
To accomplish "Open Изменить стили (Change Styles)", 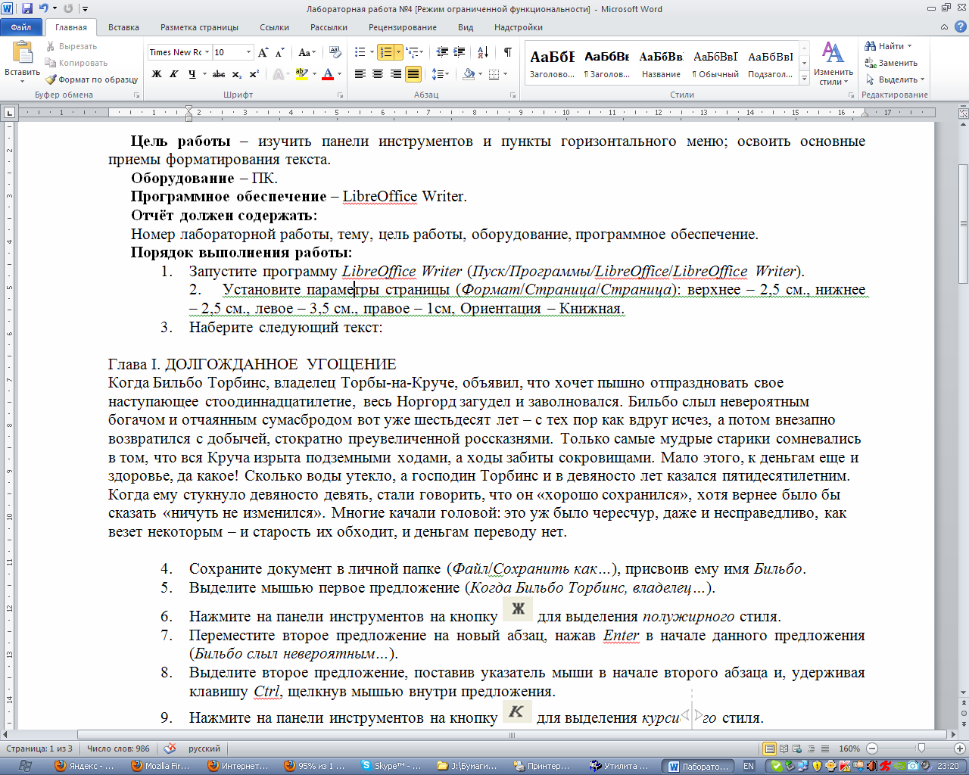I will 833,63.
